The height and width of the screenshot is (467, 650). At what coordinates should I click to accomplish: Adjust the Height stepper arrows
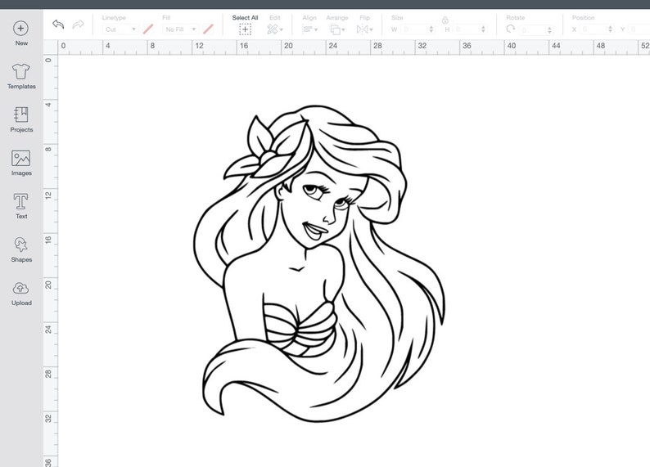coord(483,29)
